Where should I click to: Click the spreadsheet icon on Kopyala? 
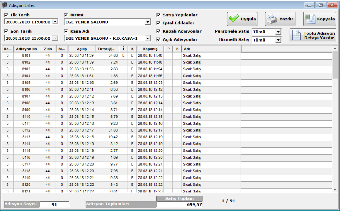(x=310, y=19)
